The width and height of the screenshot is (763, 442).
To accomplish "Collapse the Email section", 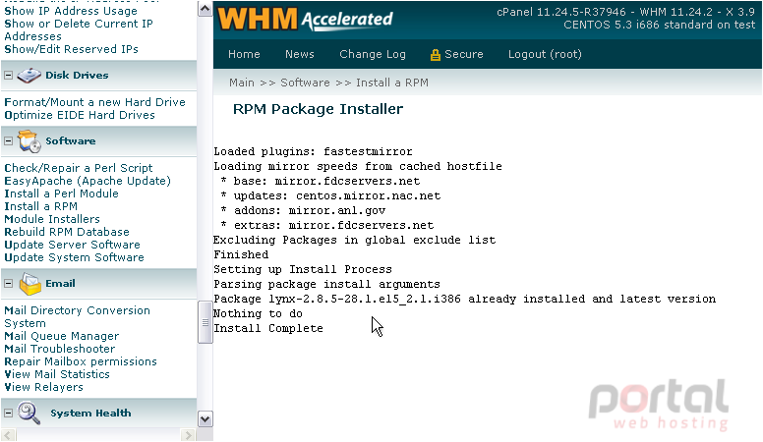I will click(x=8, y=284).
